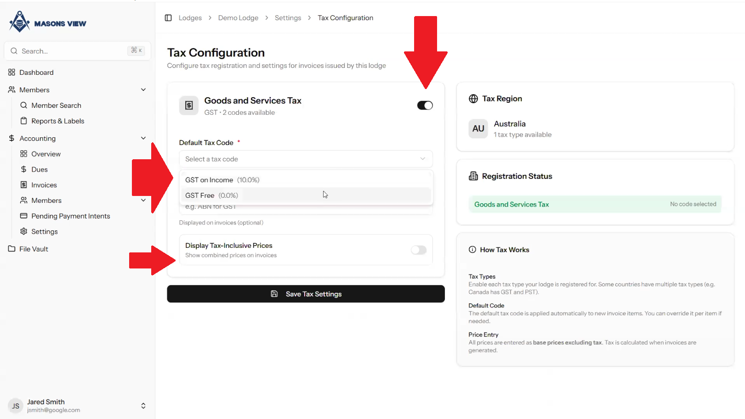The width and height of the screenshot is (745, 419).
Task: Open Accounting Settings via the gear icon
Action: (24, 232)
